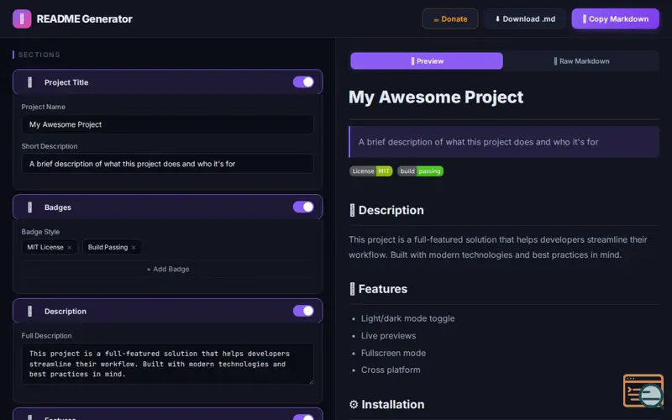Viewport: 672px width, 420px height.
Task: Collapse the Description section header
Action: [x=167, y=311]
